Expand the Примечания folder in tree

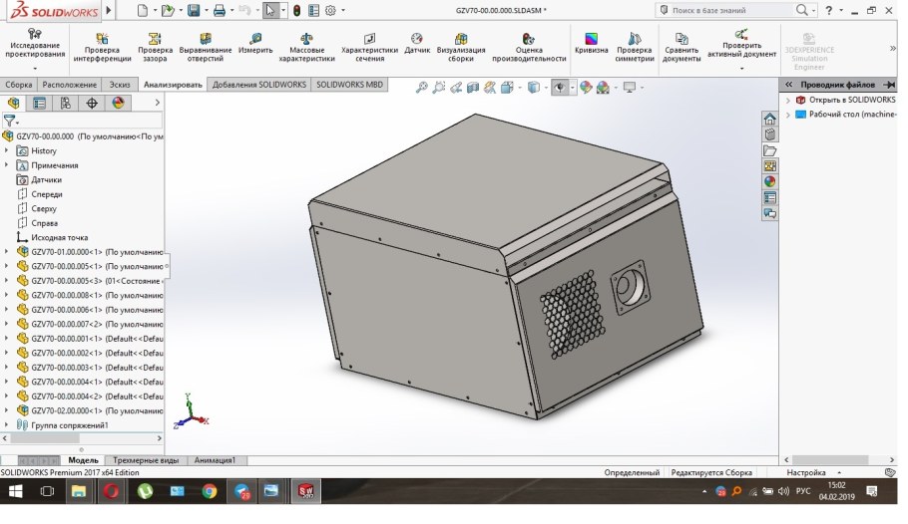click(x=7, y=165)
